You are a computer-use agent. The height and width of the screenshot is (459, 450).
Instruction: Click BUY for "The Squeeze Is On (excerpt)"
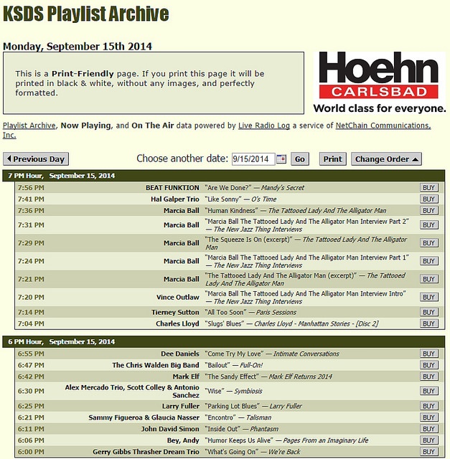coord(429,243)
